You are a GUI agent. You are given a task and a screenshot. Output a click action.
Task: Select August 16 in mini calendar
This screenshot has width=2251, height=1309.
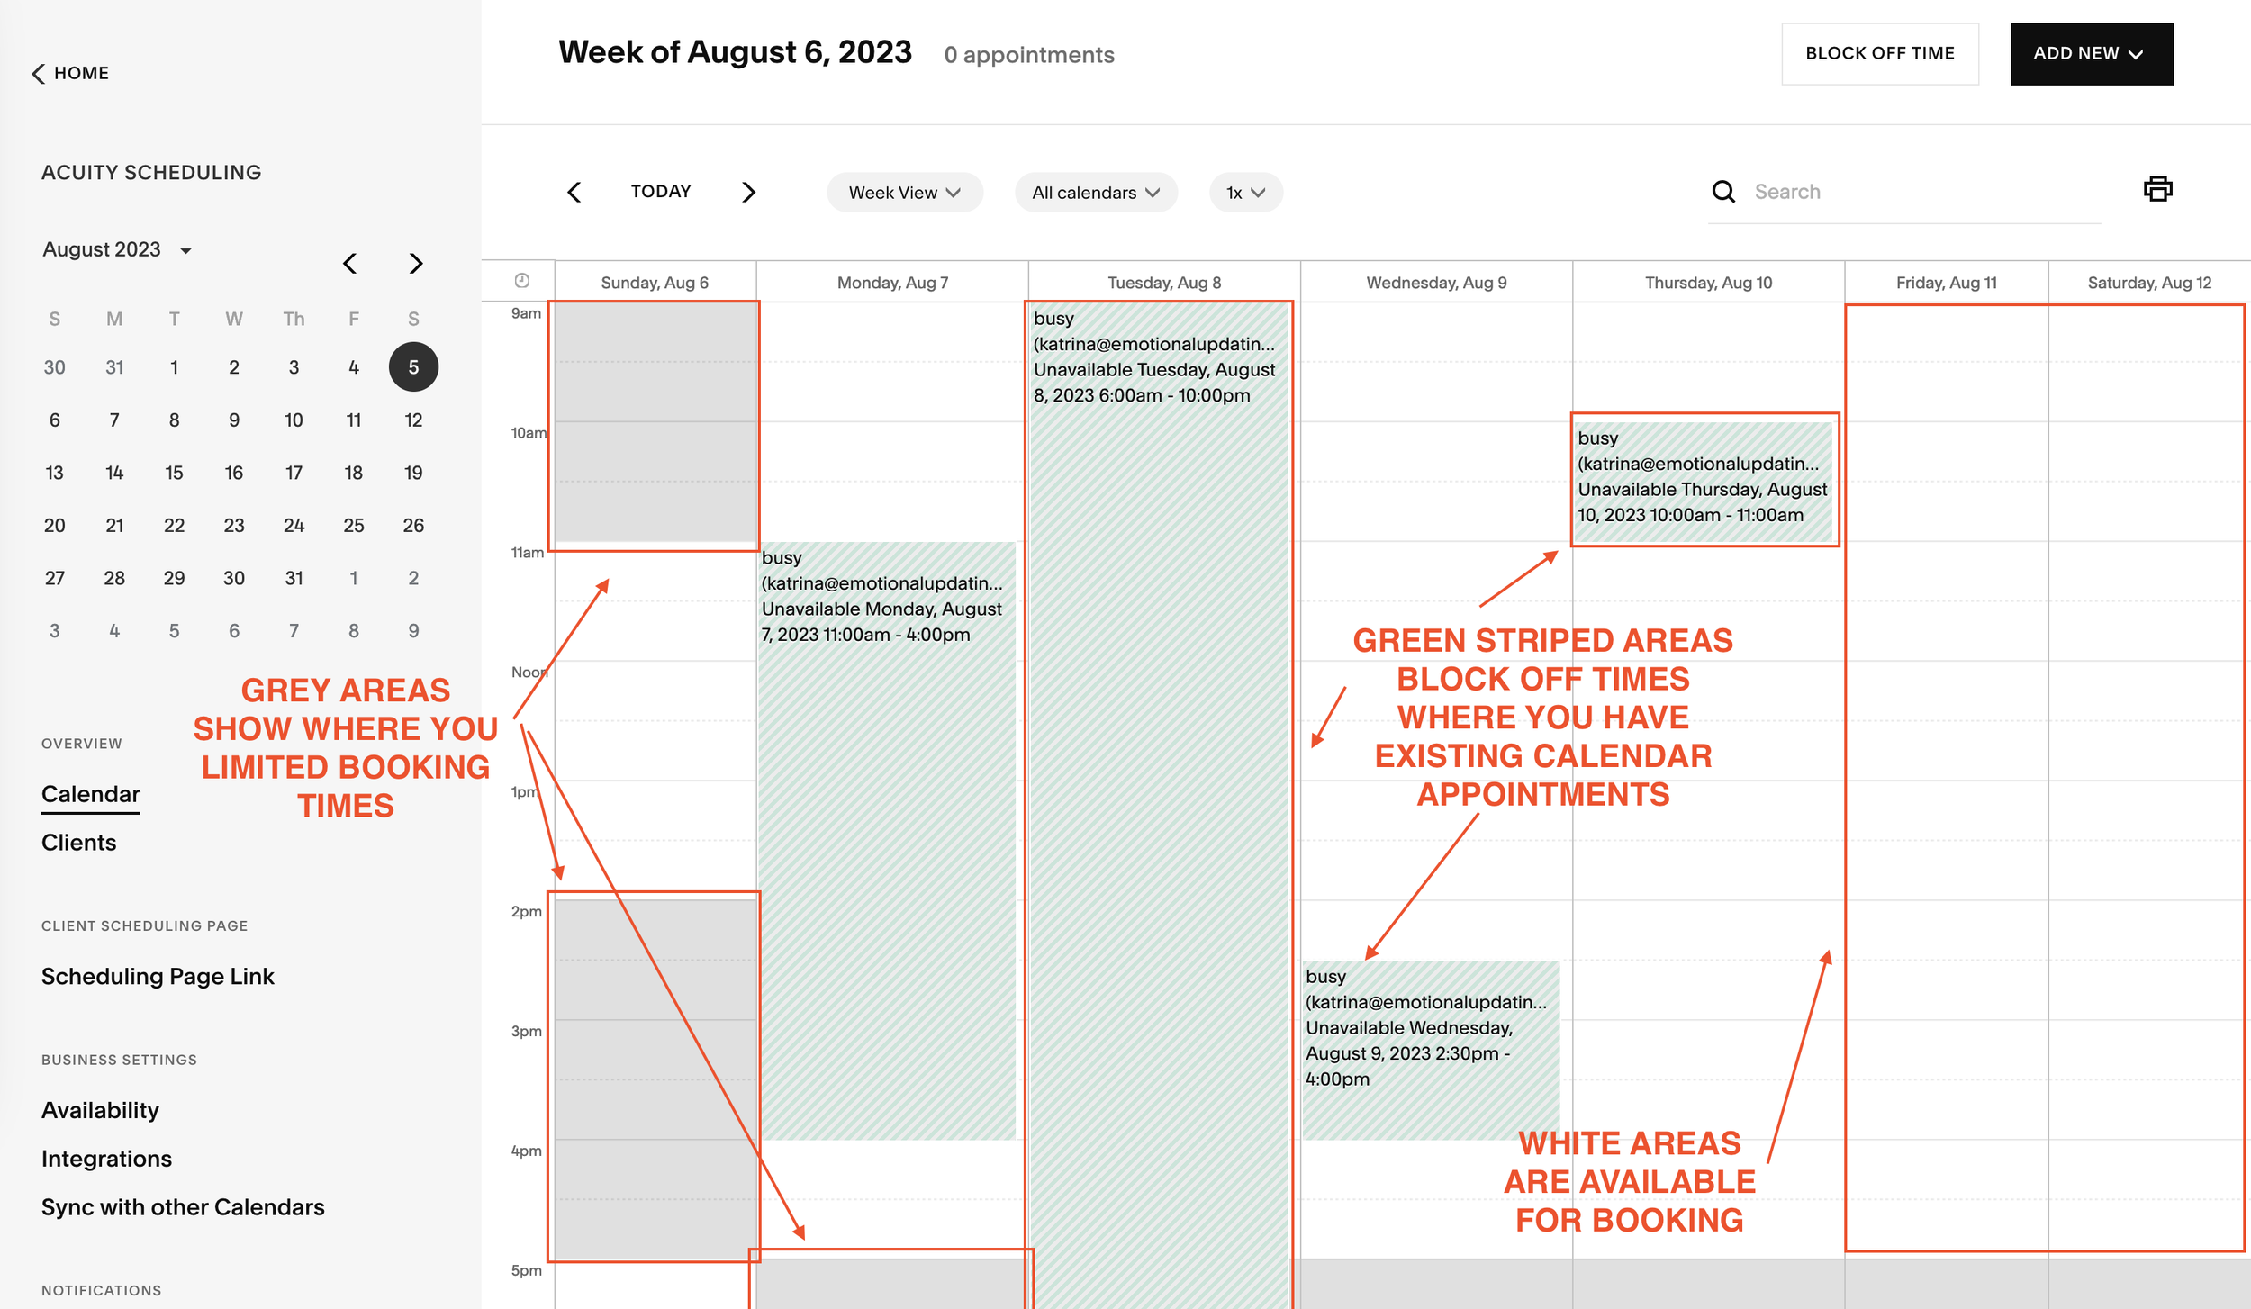tap(234, 473)
